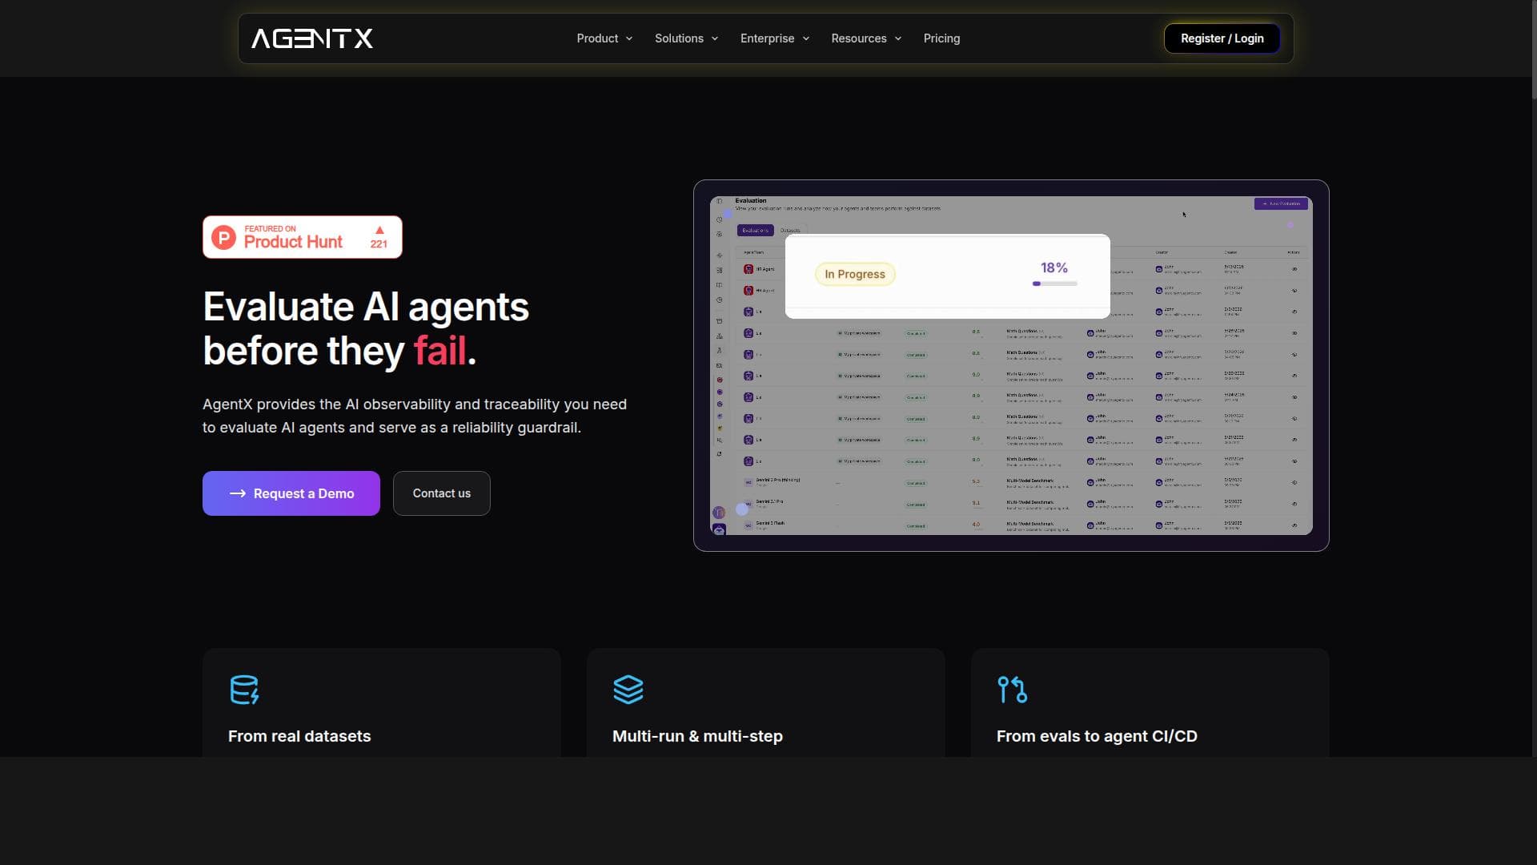Click the Multi-run & multi-step heading
Image resolution: width=1537 pixels, height=865 pixels.
click(697, 736)
